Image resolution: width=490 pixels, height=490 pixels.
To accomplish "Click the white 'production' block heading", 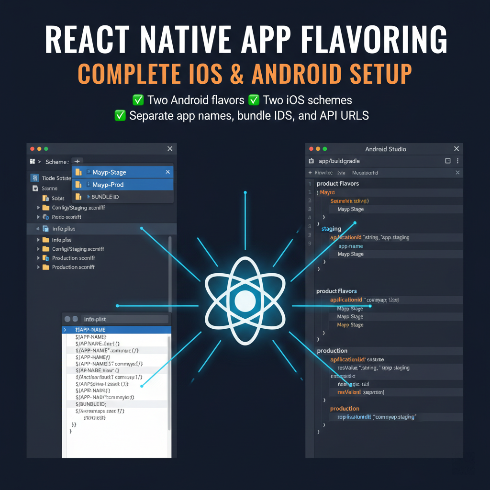I will pyautogui.click(x=332, y=351).
